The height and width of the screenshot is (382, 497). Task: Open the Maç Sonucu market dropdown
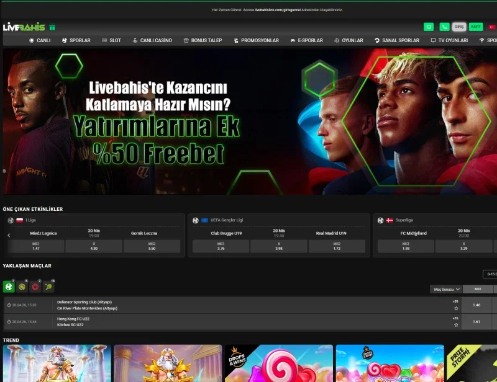446,289
